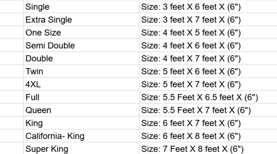Select the 7 Feet X 8 feet cell
The width and height of the screenshot is (277, 154).
[x=208, y=149]
